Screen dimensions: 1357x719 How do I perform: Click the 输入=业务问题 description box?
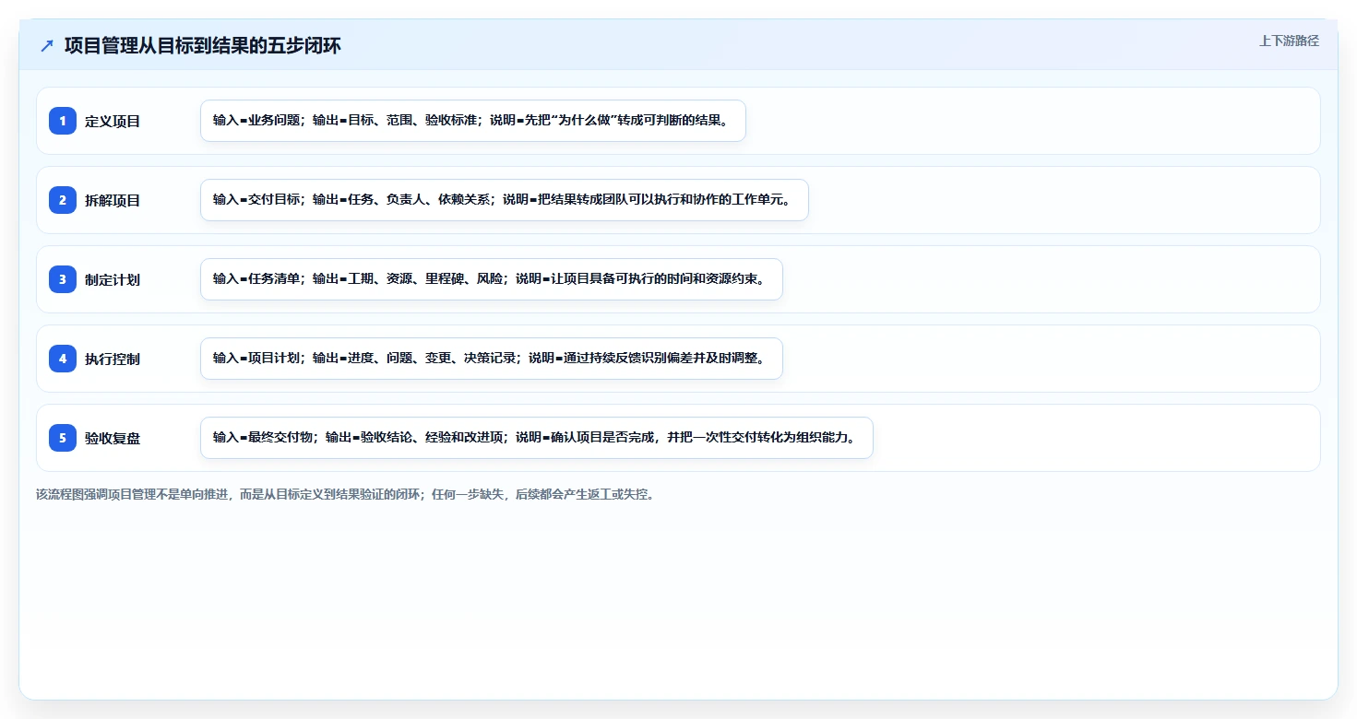click(473, 121)
